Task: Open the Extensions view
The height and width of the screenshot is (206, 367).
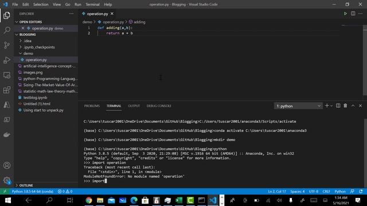Action: point(7,90)
